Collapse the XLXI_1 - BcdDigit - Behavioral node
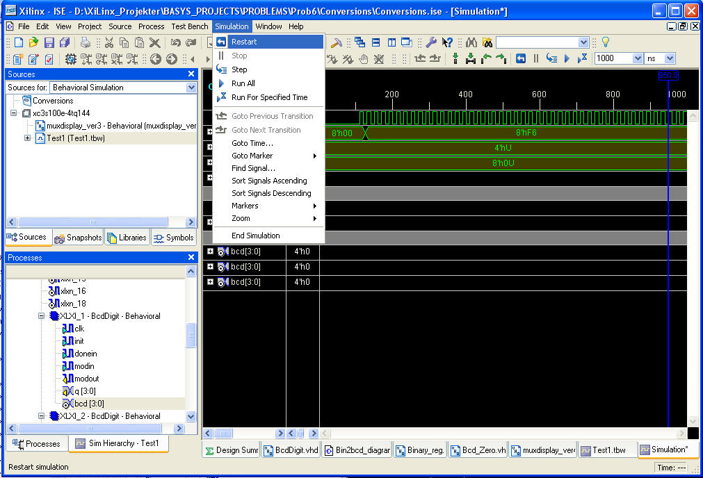Viewport: 703px width, 478px height. 41,316
